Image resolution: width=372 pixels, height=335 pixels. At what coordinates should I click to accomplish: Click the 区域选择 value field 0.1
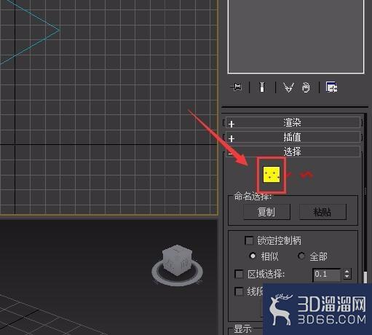pos(327,275)
